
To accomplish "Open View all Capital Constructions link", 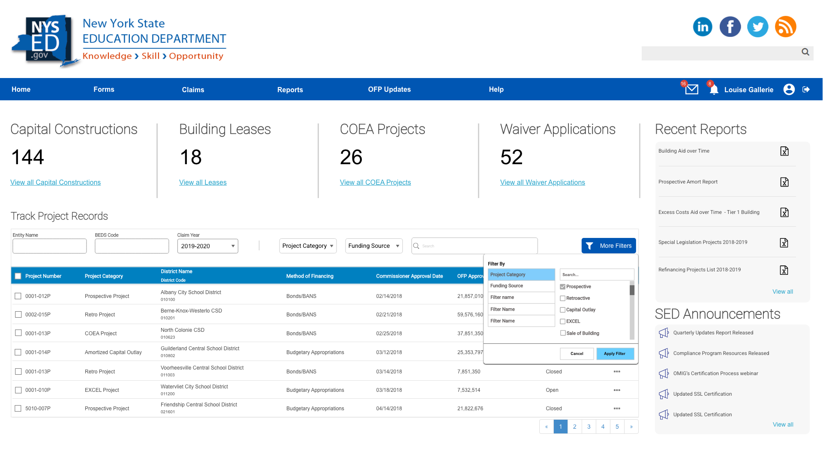I will pyautogui.click(x=55, y=183).
